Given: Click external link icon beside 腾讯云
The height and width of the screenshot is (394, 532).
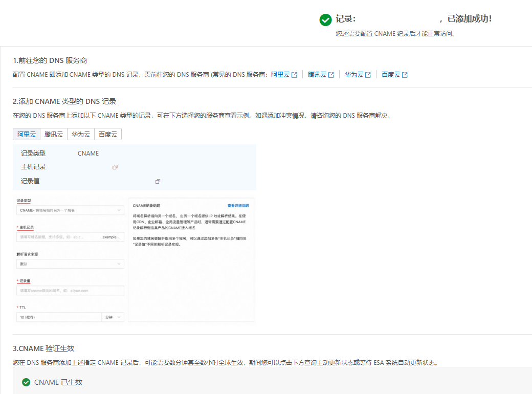Looking at the screenshot, I should (x=331, y=75).
